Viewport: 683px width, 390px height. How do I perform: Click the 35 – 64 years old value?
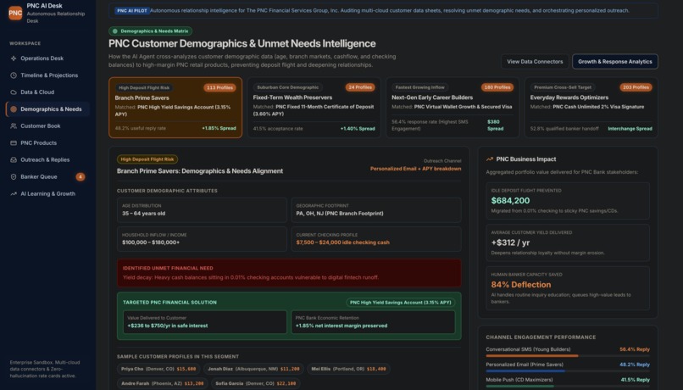point(143,214)
